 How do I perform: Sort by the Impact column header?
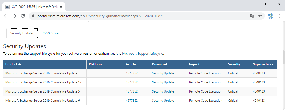(206, 64)
